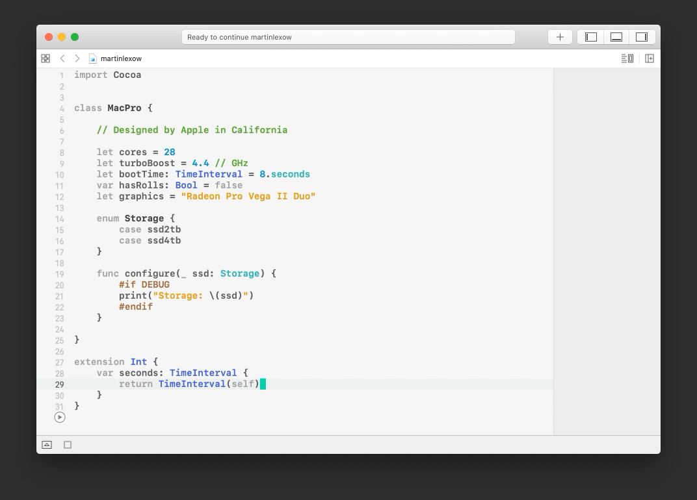Show the debug area using bottom-left icon
Viewport: 697px width, 500px height.
(x=47, y=445)
